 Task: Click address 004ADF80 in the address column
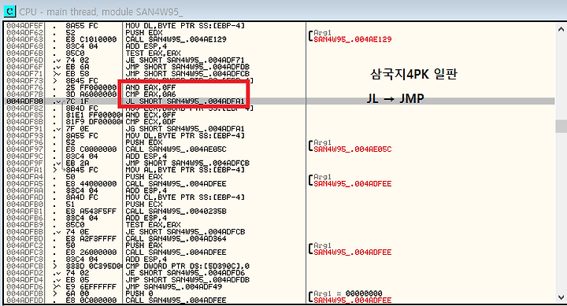pos(24,101)
